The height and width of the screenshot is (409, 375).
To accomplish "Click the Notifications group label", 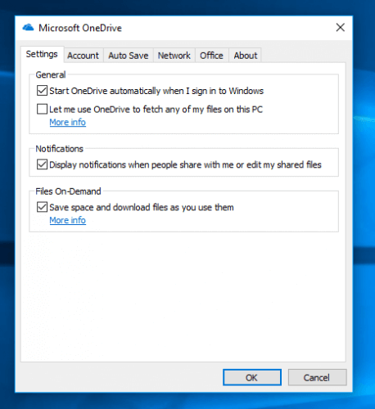I will click(60, 149).
